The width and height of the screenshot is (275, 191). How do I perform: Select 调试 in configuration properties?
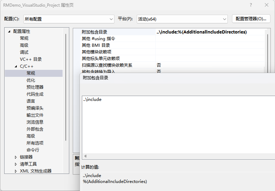24,52
